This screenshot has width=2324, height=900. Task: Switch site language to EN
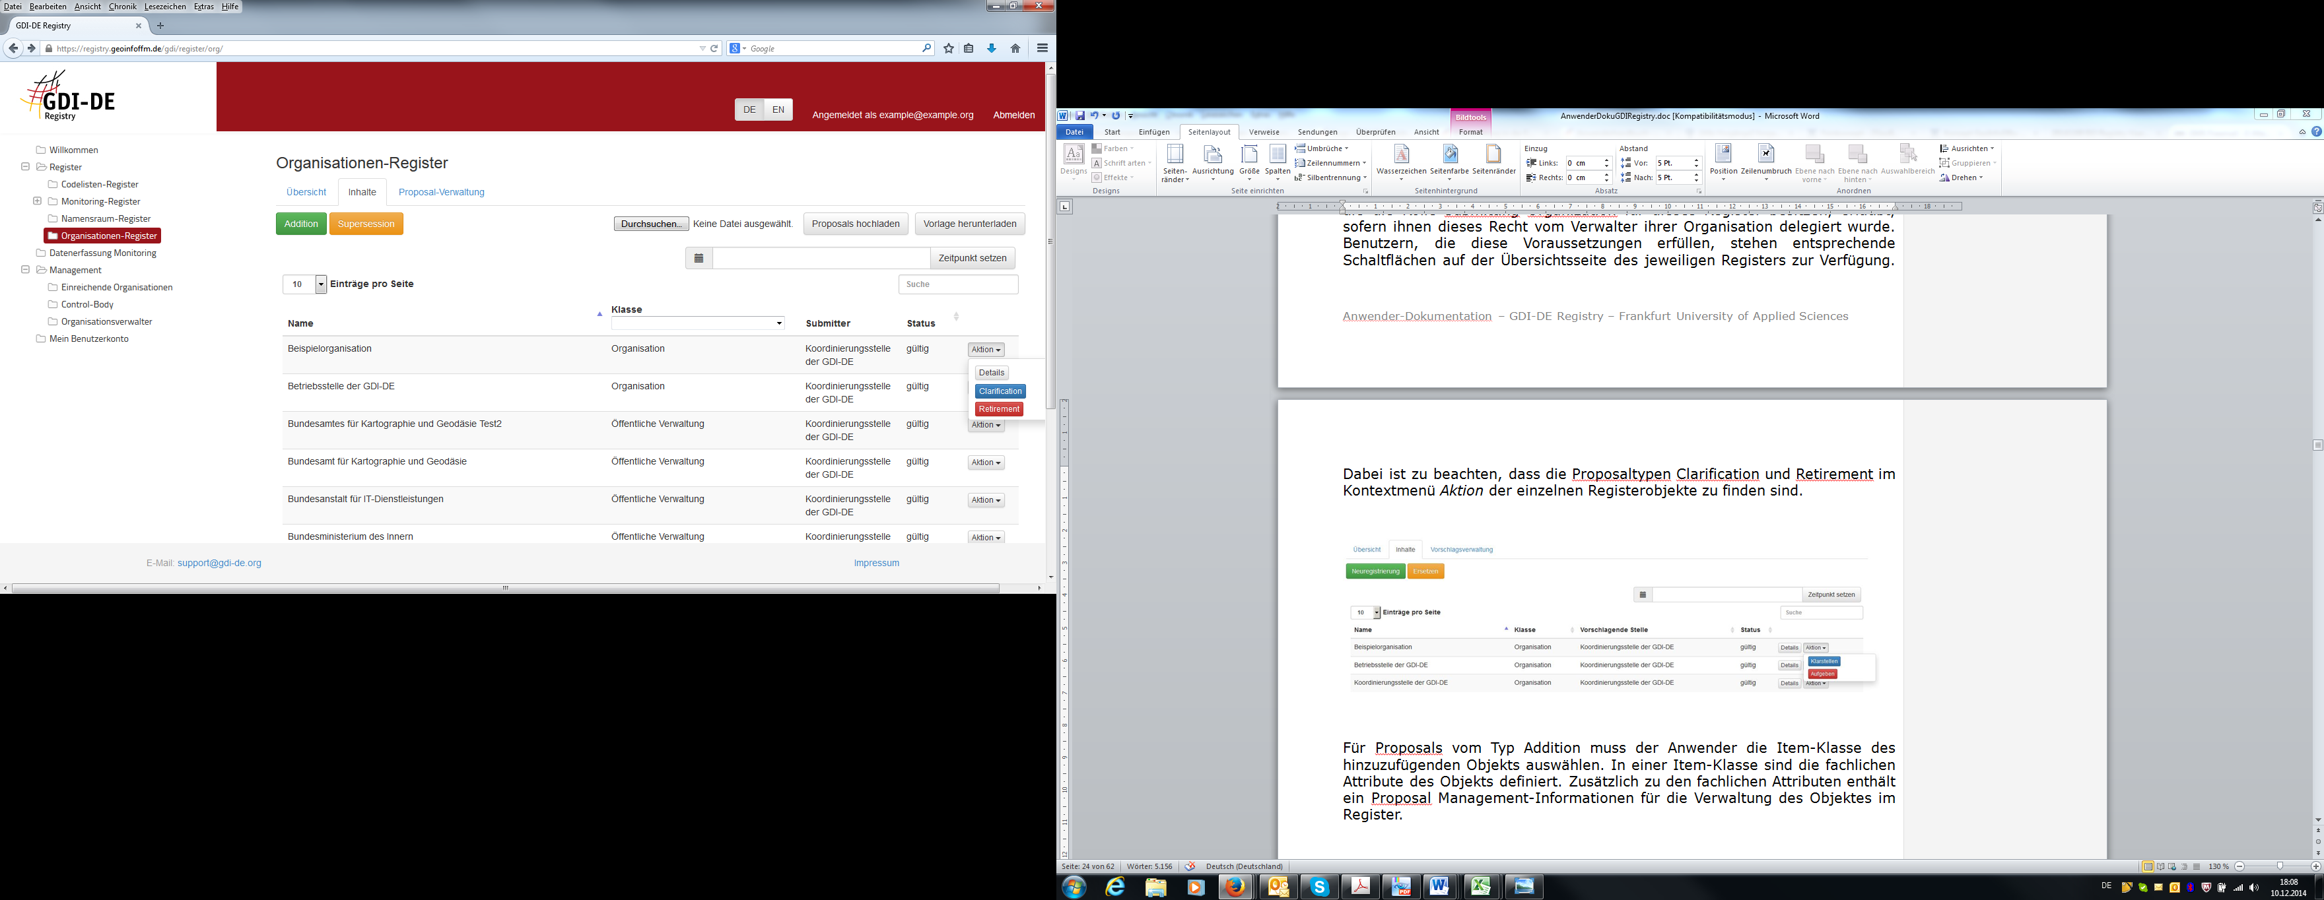(778, 109)
